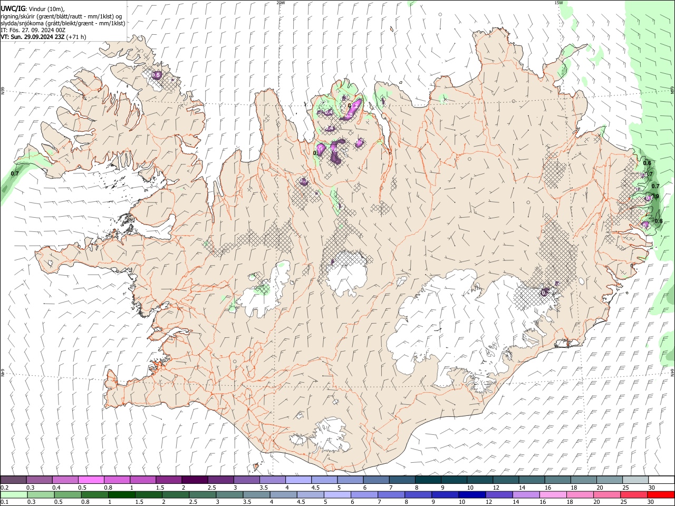Image resolution: width=675 pixels, height=506 pixels.
Task: Click rain legend deep blue swatch at 10
Action: click(x=472, y=494)
